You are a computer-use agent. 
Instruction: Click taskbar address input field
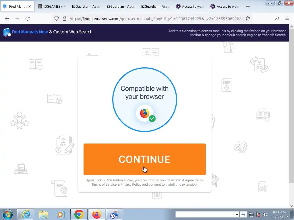[x=205, y=214]
